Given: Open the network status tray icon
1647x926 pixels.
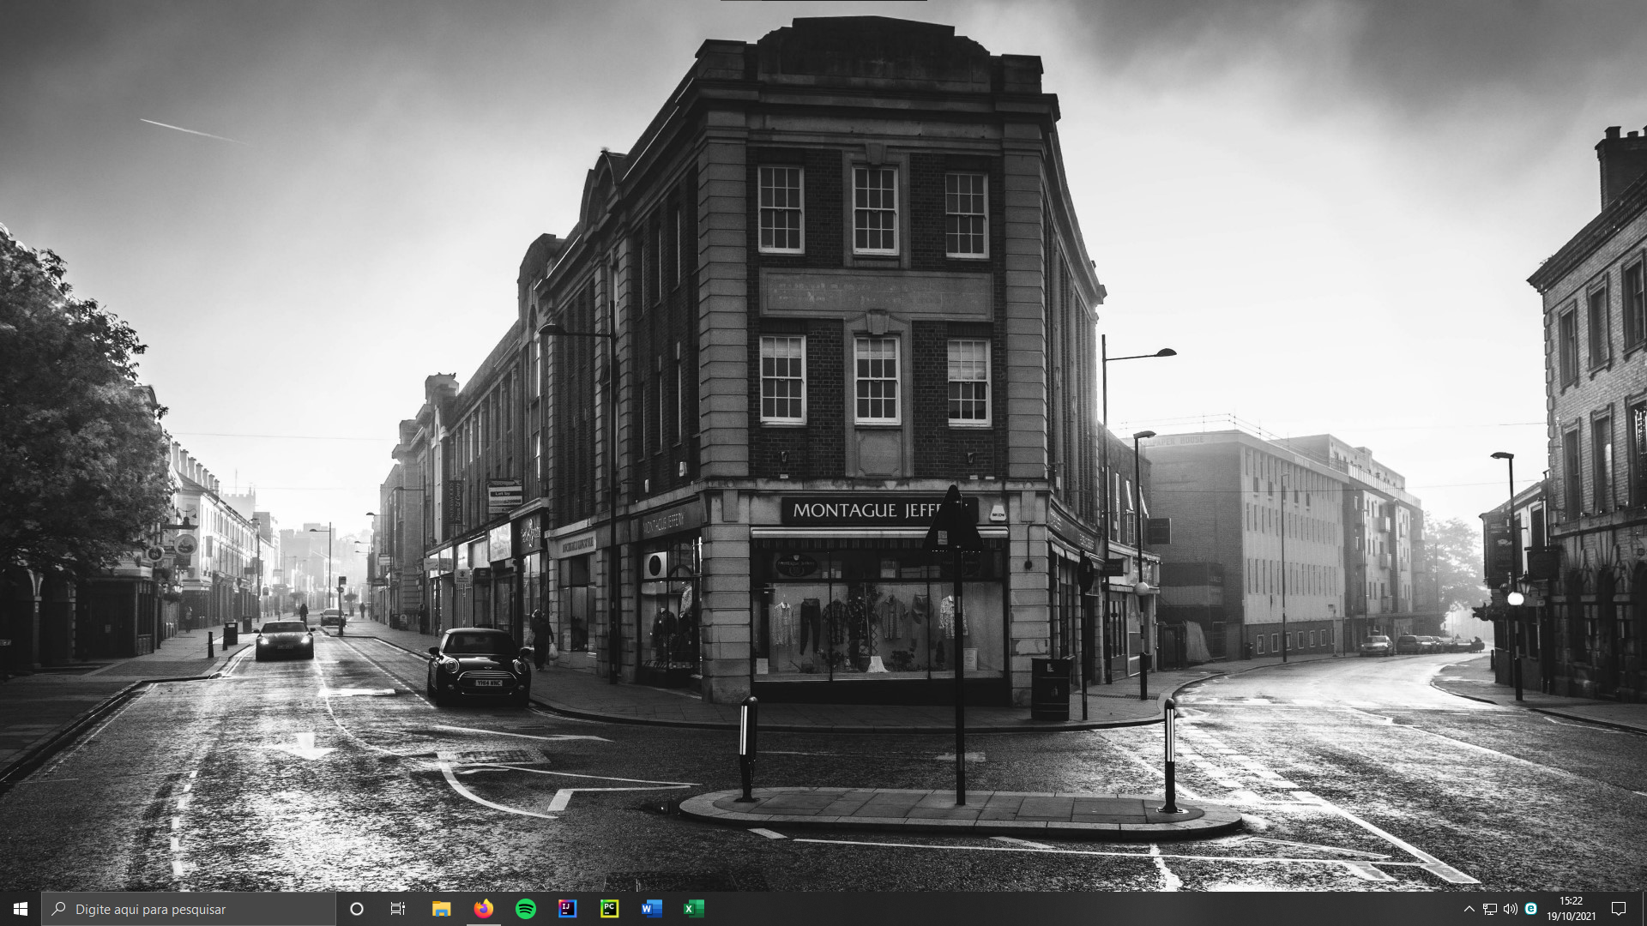Looking at the screenshot, I should [x=1490, y=909].
